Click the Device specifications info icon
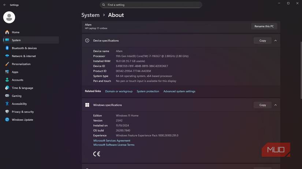This screenshot has height=169, width=302. [x=87, y=41]
